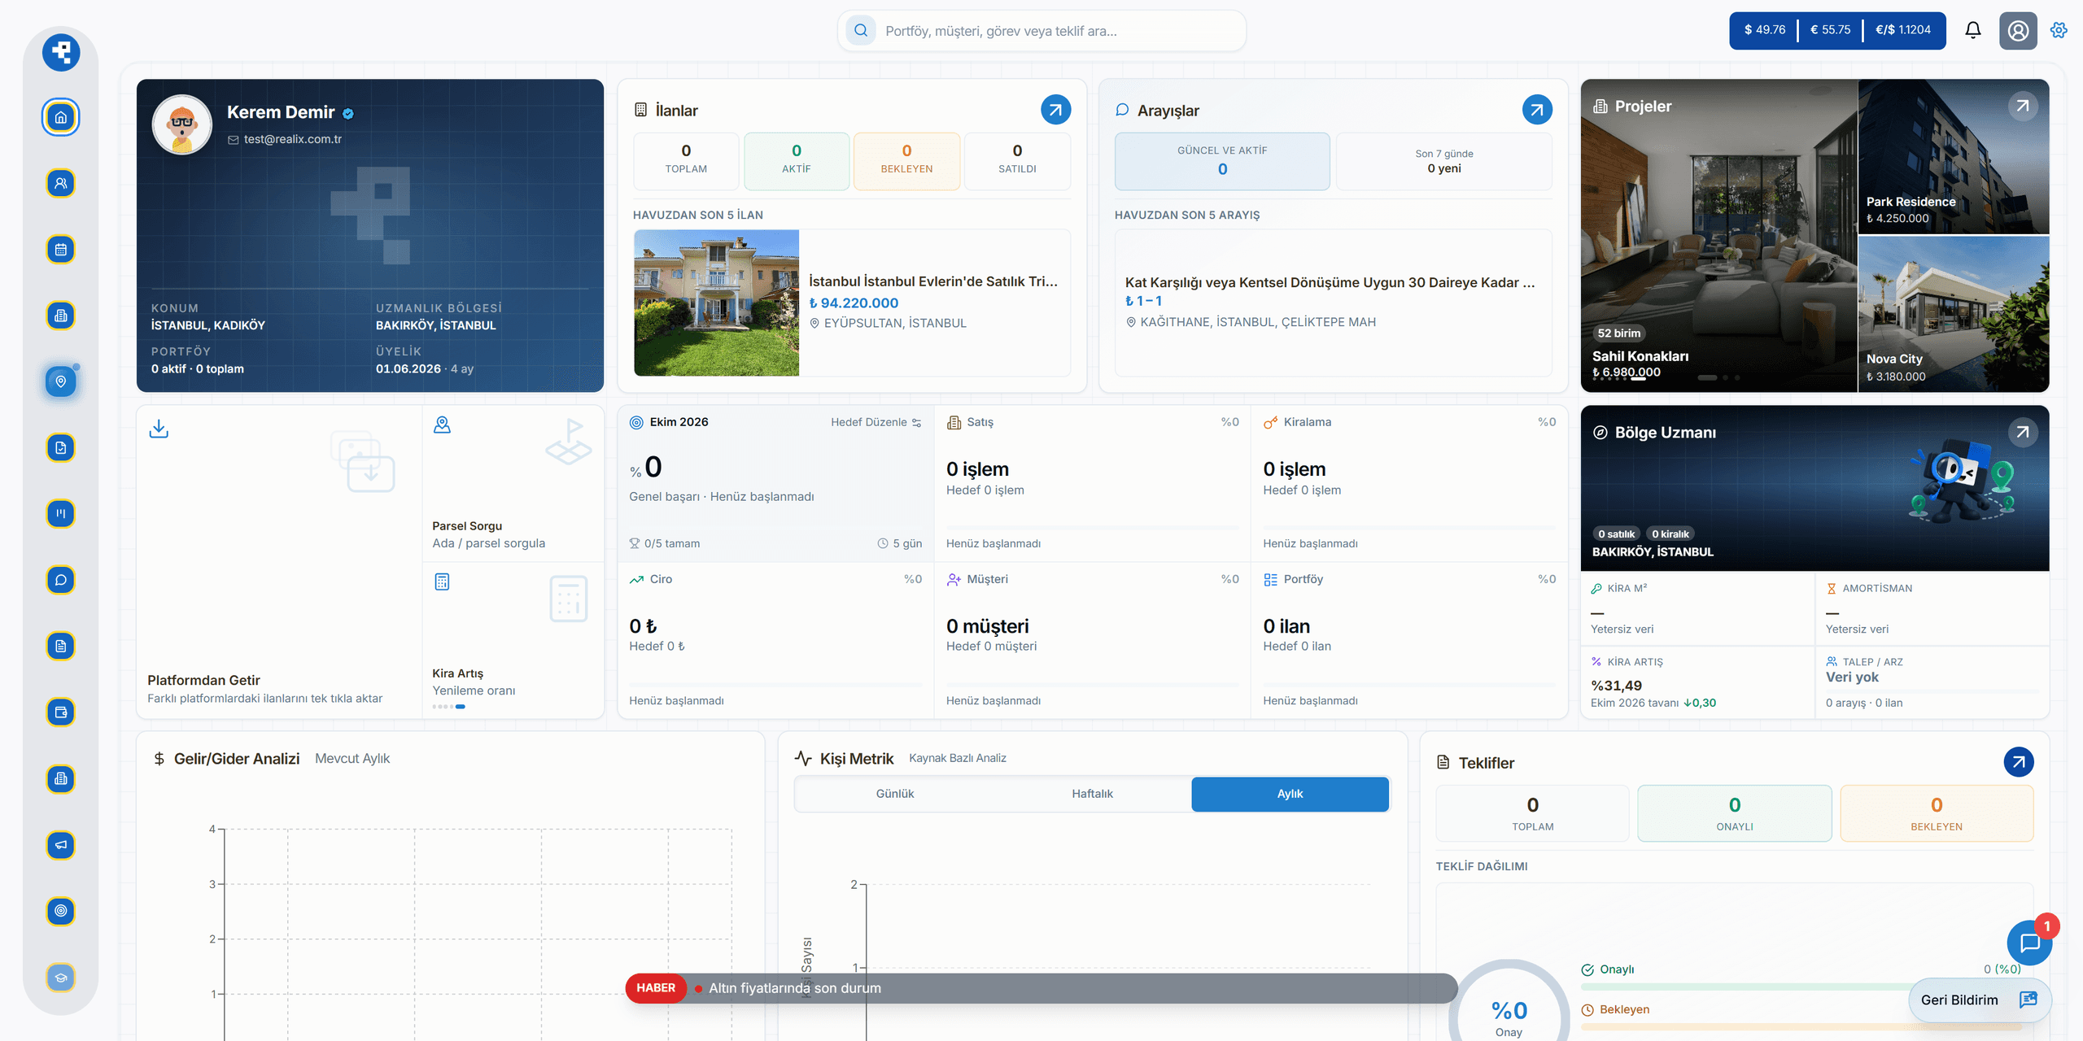
Task: Select the Günlük tab in Kişi Metrik
Action: (x=895, y=794)
